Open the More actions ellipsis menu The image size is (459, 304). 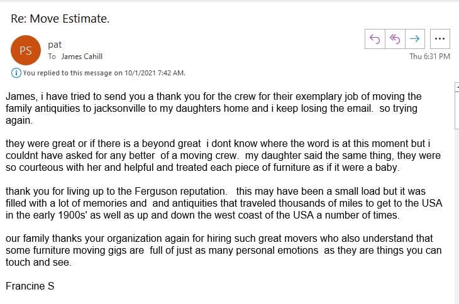(440, 39)
